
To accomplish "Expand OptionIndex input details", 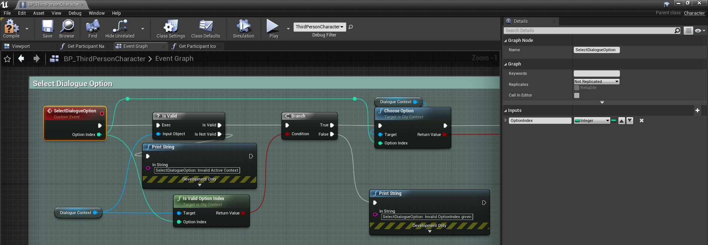I will [x=506, y=120].
